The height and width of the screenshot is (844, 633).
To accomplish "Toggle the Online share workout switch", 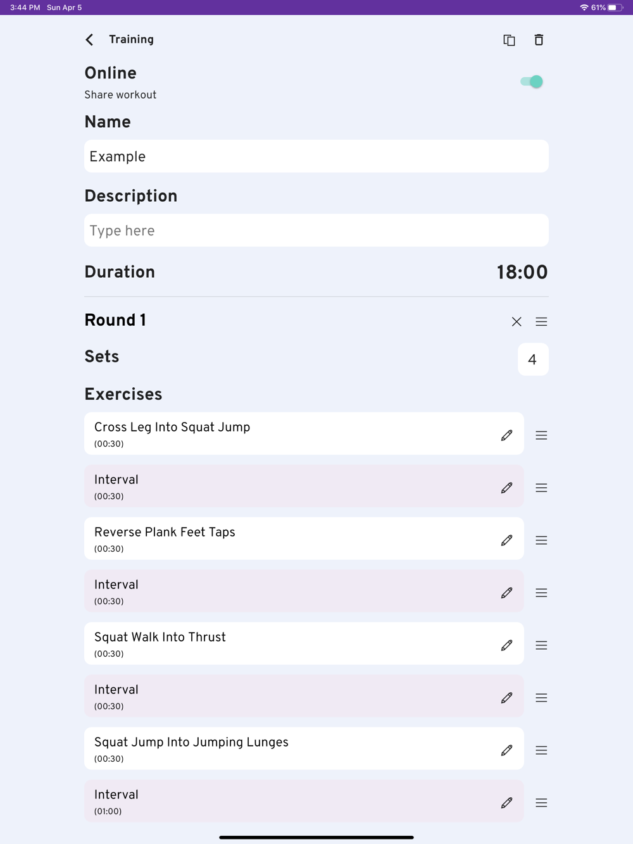I will tap(532, 82).
